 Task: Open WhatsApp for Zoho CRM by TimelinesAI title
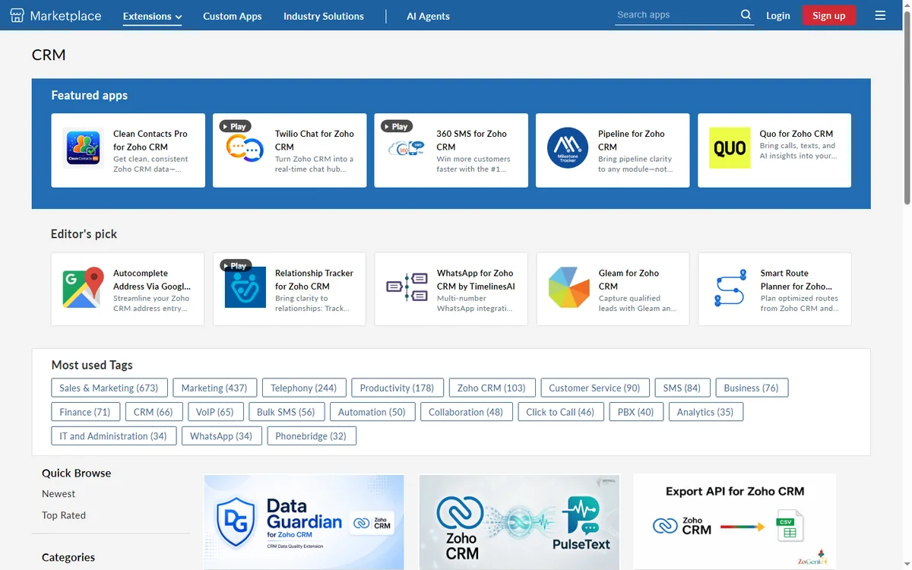point(476,280)
